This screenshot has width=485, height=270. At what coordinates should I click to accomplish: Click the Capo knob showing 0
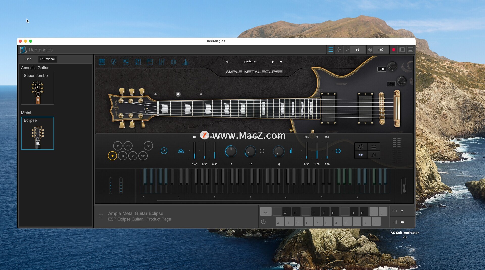tap(279, 151)
